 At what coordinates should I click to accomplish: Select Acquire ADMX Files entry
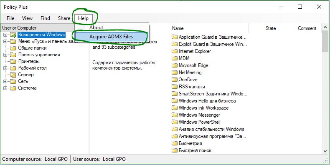(x=111, y=37)
